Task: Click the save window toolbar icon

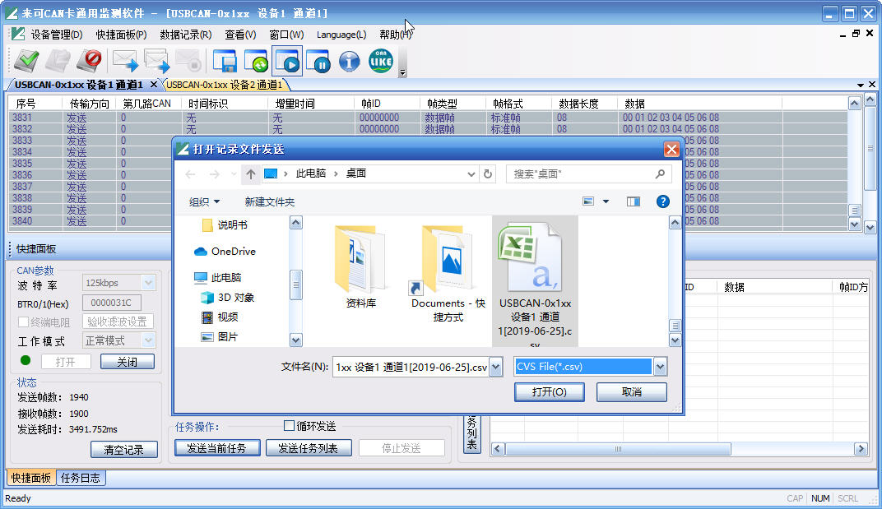Action: [x=225, y=61]
